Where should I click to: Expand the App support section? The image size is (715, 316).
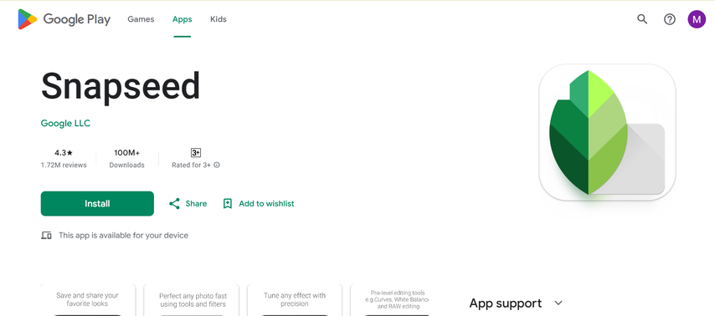pyautogui.click(x=558, y=303)
